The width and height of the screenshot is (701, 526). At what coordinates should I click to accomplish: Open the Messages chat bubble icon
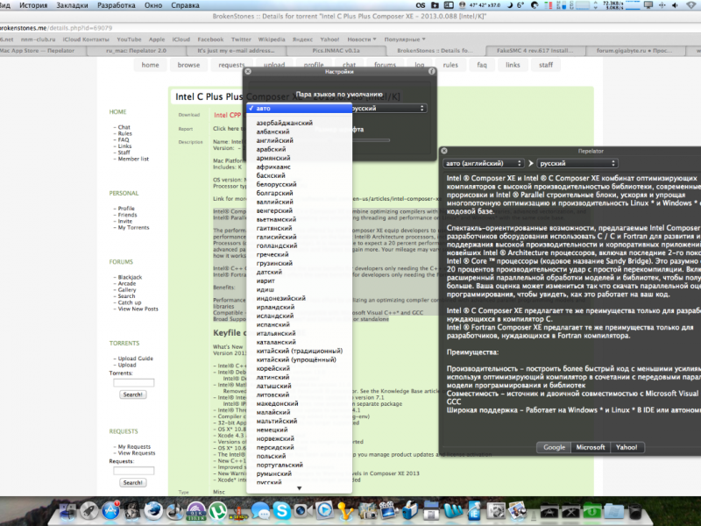tap(260, 511)
